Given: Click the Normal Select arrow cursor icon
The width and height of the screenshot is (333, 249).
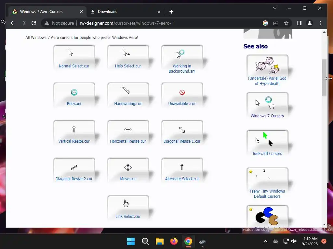Looking at the screenshot, I should (71, 52).
